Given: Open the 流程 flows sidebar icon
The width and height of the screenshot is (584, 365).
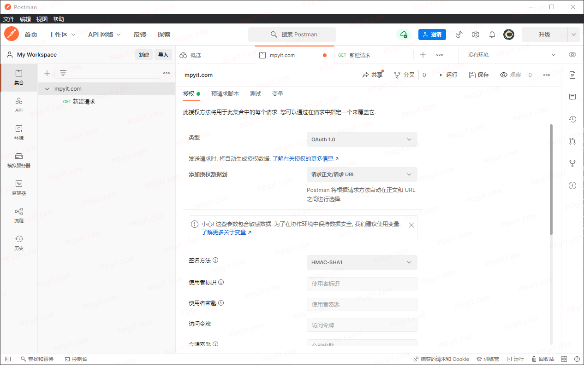Looking at the screenshot, I should click(x=19, y=215).
